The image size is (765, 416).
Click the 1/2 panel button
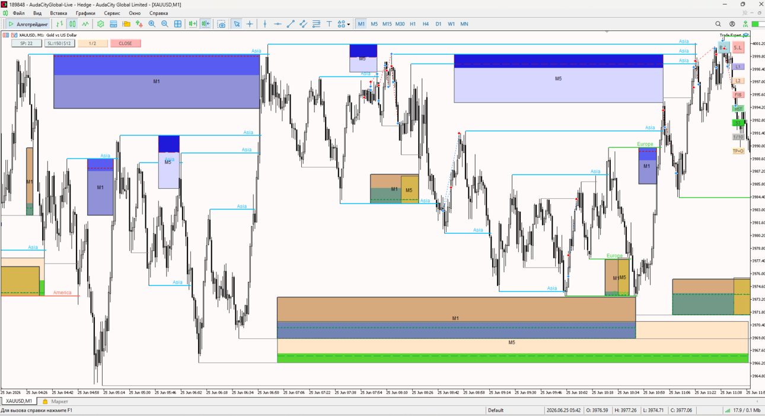[x=93, y=43]
